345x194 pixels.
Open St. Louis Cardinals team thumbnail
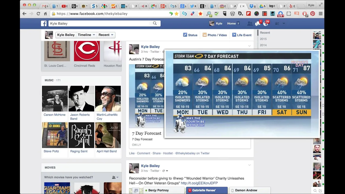pyautogui.click(x=57, y=51)
